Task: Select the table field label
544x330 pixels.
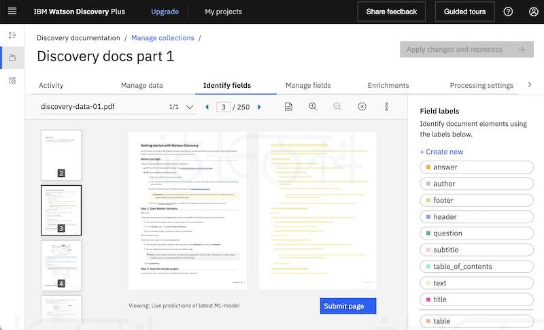Action: pos(477,321)
